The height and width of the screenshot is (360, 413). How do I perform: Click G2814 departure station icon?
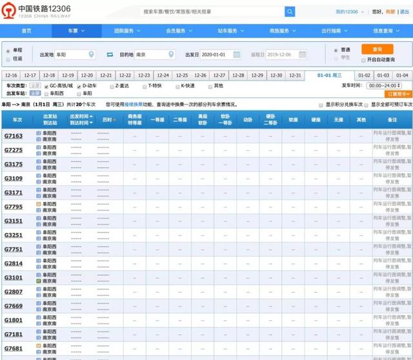39,261
